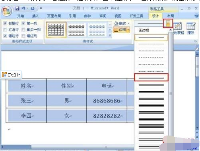Viewport: 200px width, 151px height.
Task: Select the 张三 table cell
Action: coord(26,101)
